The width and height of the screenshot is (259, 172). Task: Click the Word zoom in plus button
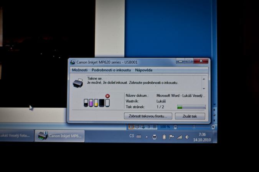213,127
